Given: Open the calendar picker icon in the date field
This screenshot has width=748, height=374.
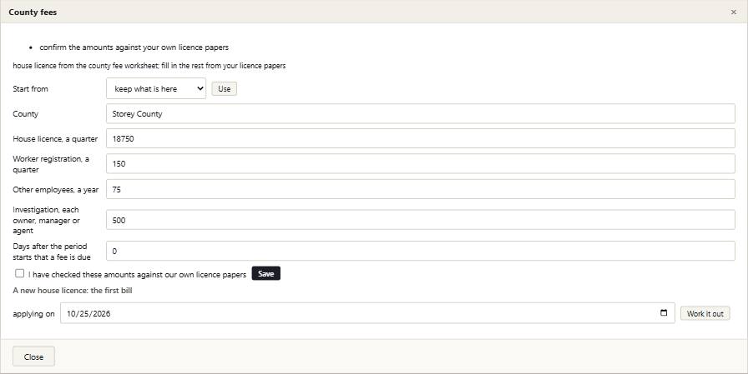Looking at the screenshot, I should [x=664, y=313].
